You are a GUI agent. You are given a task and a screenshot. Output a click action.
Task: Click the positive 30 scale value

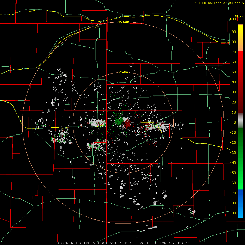[234, 92]
